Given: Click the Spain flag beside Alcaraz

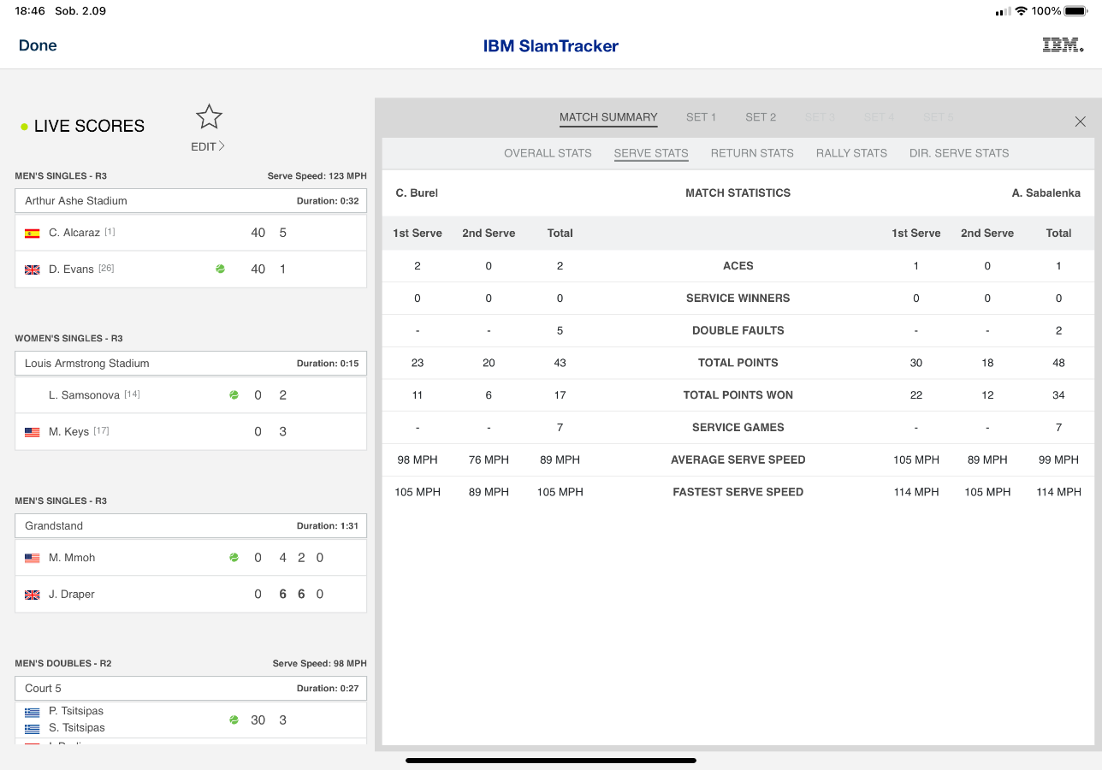Looking at the screenshot, I should pyautogui.click(x=33, y=233).
